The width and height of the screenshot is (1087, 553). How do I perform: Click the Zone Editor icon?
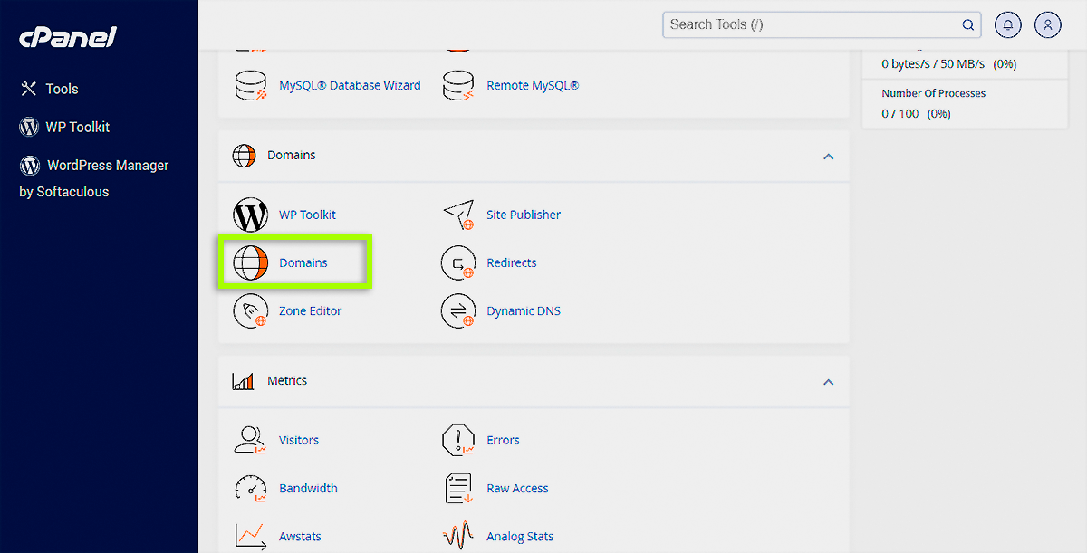(x=251, y=311)
